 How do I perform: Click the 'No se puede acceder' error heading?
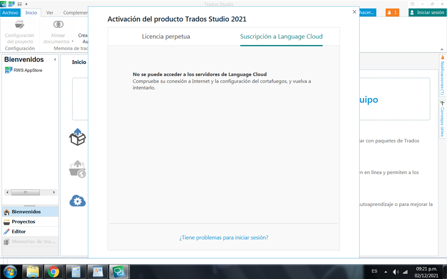(200, 74)
